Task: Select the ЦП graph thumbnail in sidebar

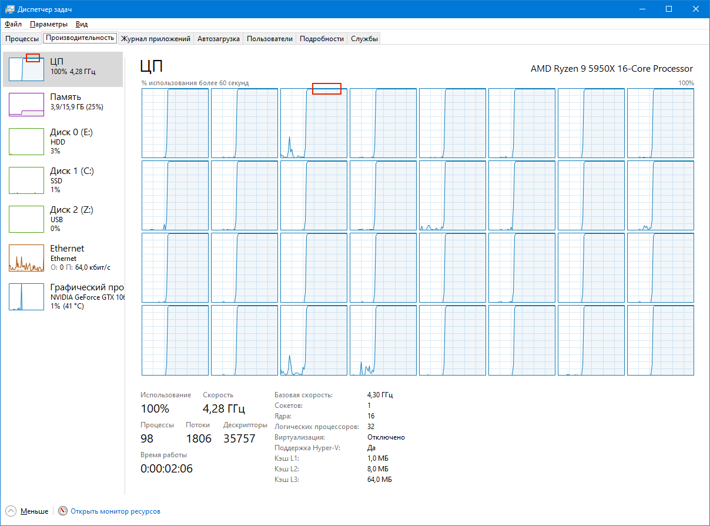Action: click(x=26, y=69)
